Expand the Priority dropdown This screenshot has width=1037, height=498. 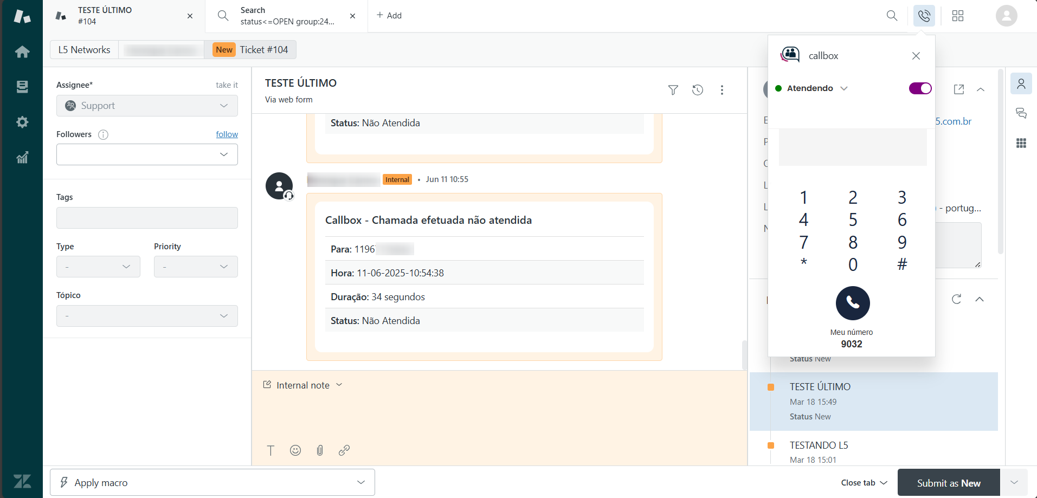195,267
